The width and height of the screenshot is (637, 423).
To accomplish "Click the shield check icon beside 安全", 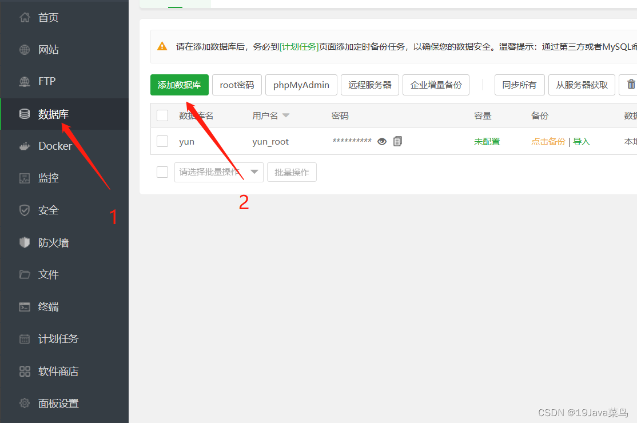I will [x=25, y=210].
